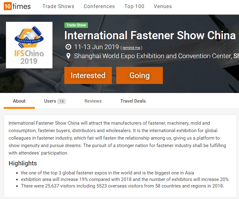Image resolution: width=239 pixels, height=199 pixels.
Task: Go to Top 100 page
Action: (134, 6)
